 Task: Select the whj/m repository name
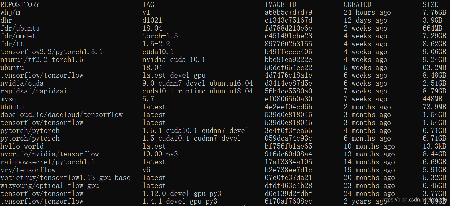(10, 12)
